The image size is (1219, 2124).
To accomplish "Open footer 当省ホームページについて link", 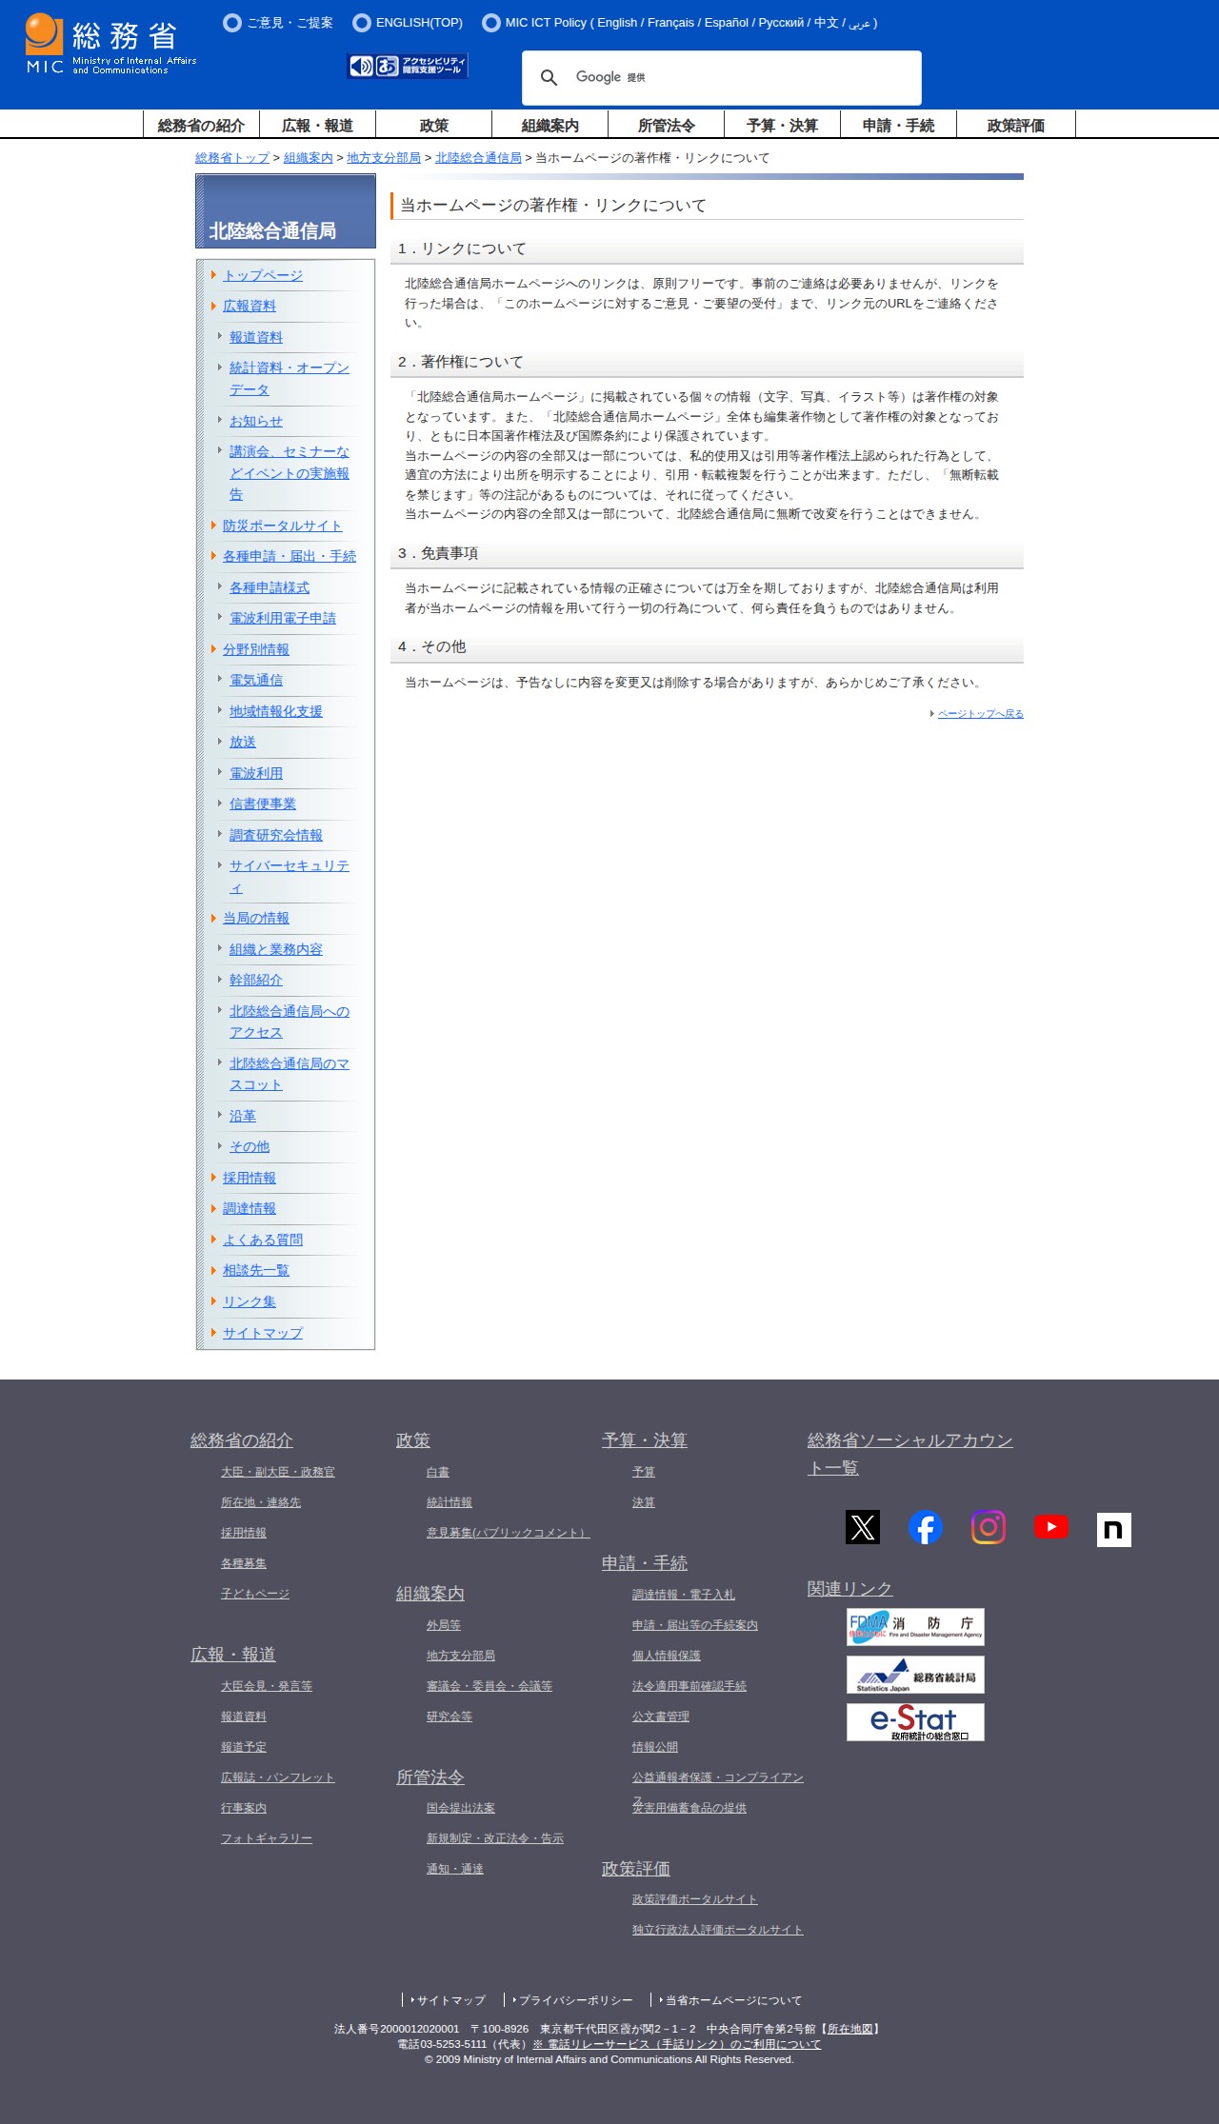I will tap(733, 2000).
